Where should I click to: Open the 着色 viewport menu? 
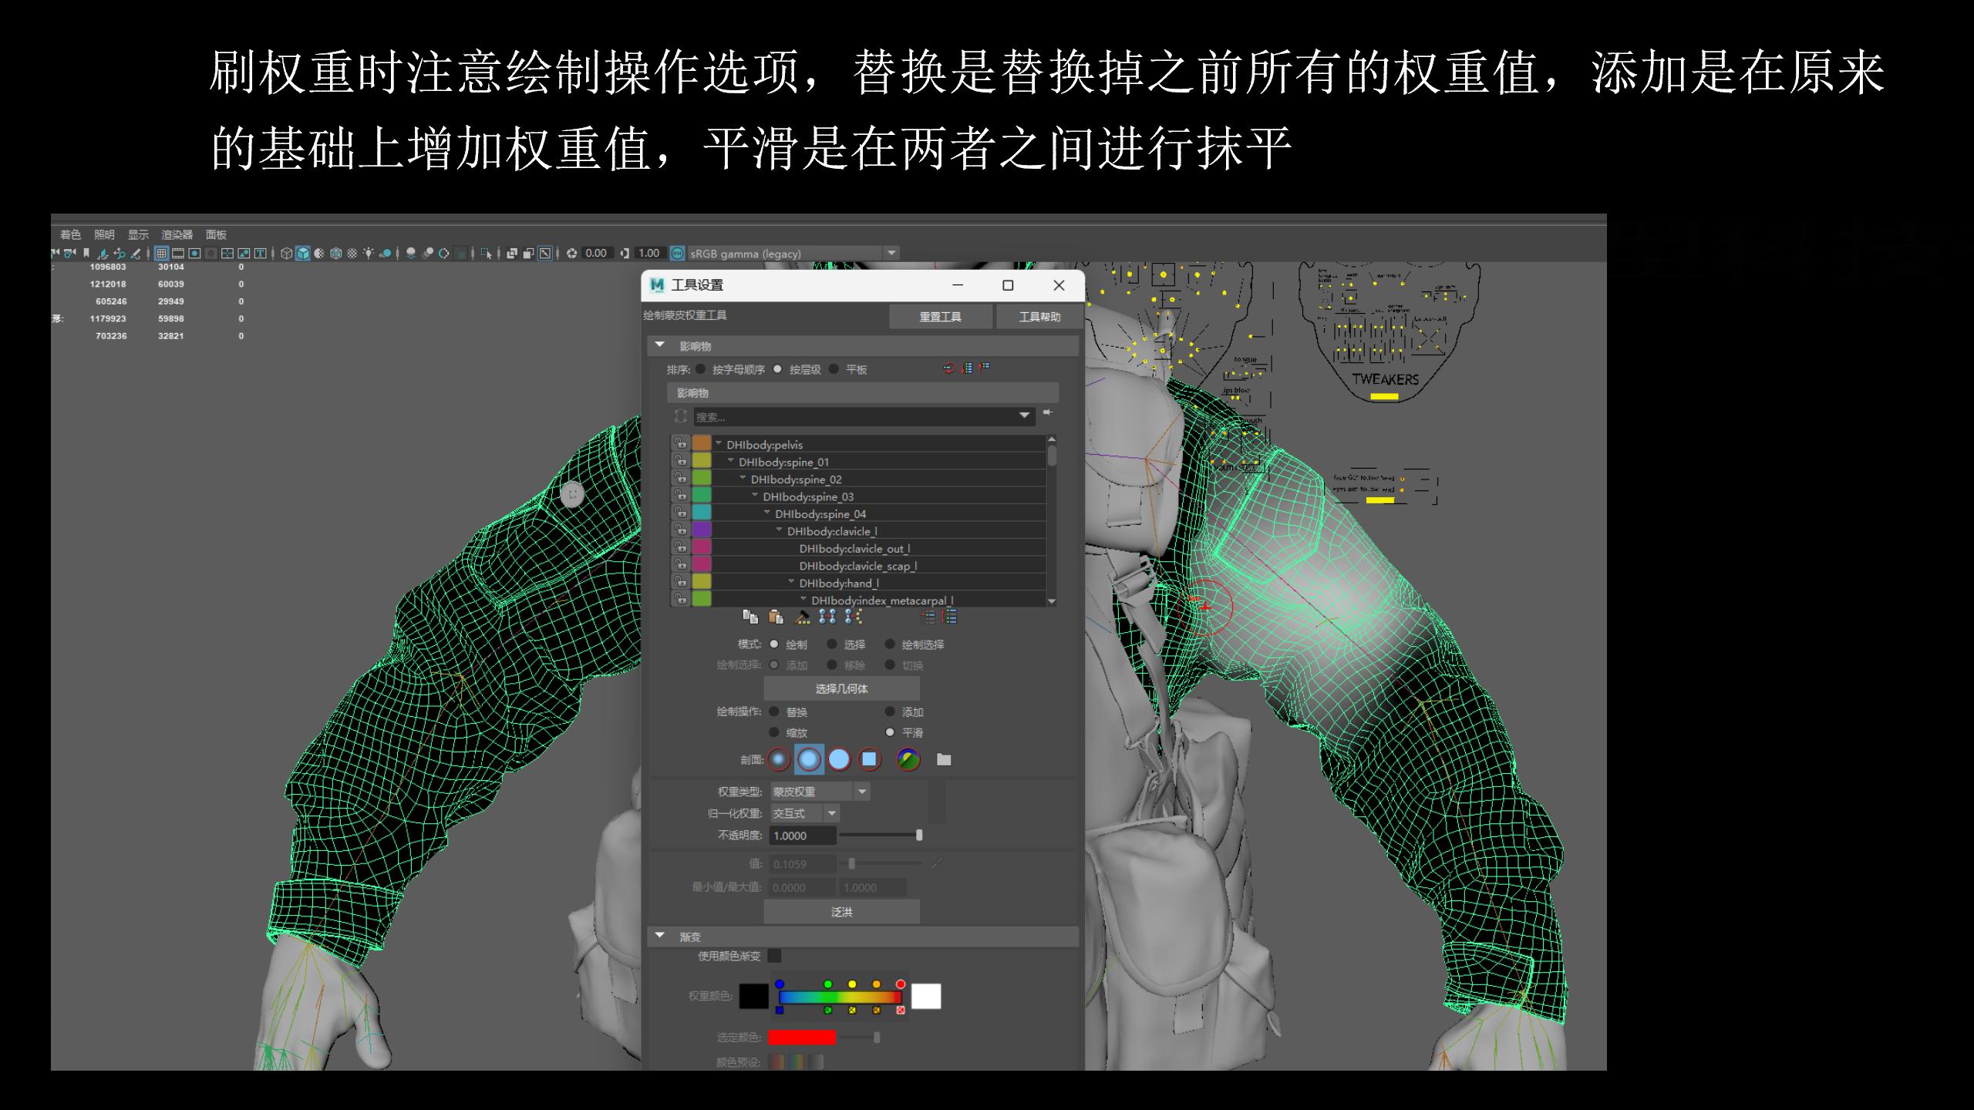tap(70, 234)
